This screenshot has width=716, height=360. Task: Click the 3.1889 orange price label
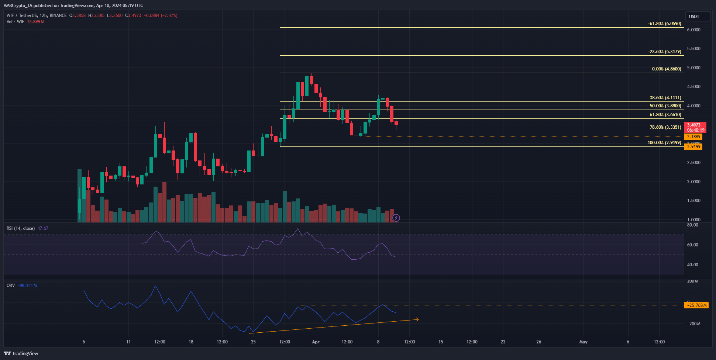click(693, 137)
